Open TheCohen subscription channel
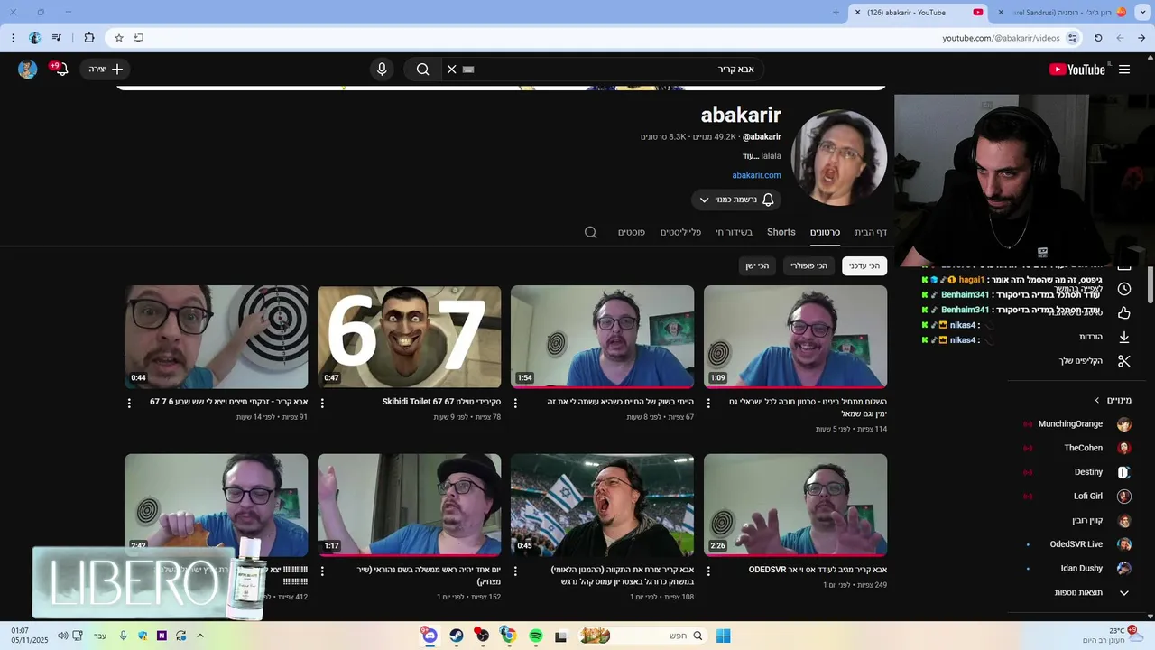Image resolution: width=1155 pixels, height=650 pixels. 1077,448
